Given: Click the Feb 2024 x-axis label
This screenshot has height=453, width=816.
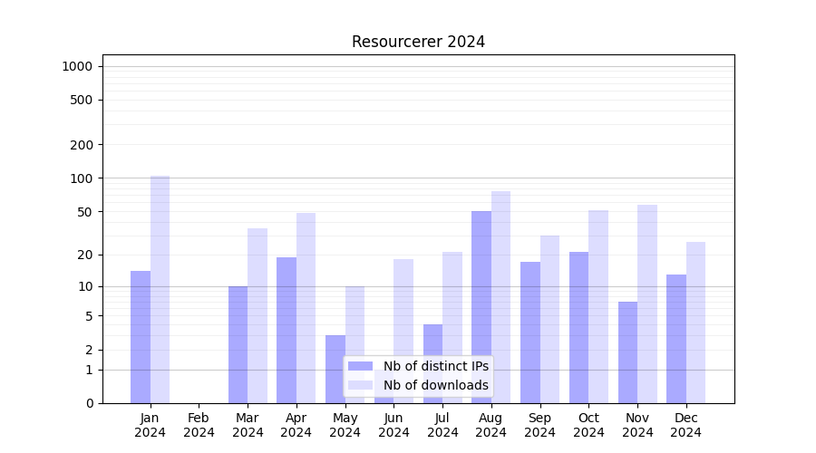Looking at the screenshot, I should (199, 425).
